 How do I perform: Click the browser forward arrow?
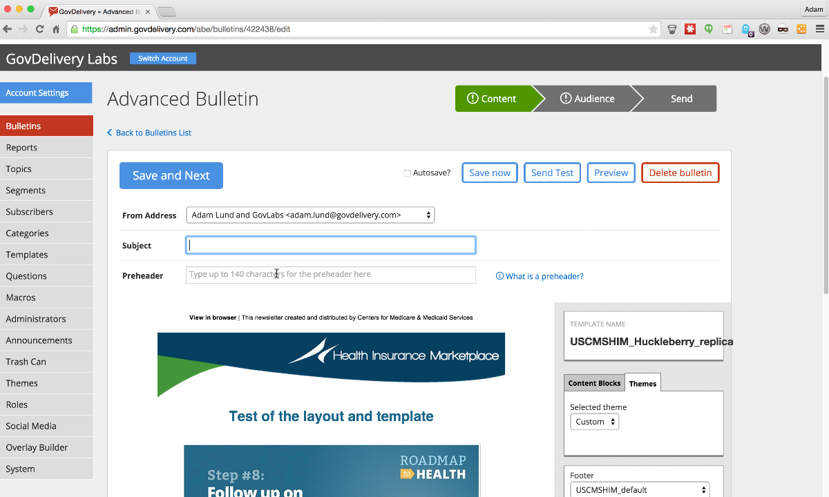tap(23, 29)
